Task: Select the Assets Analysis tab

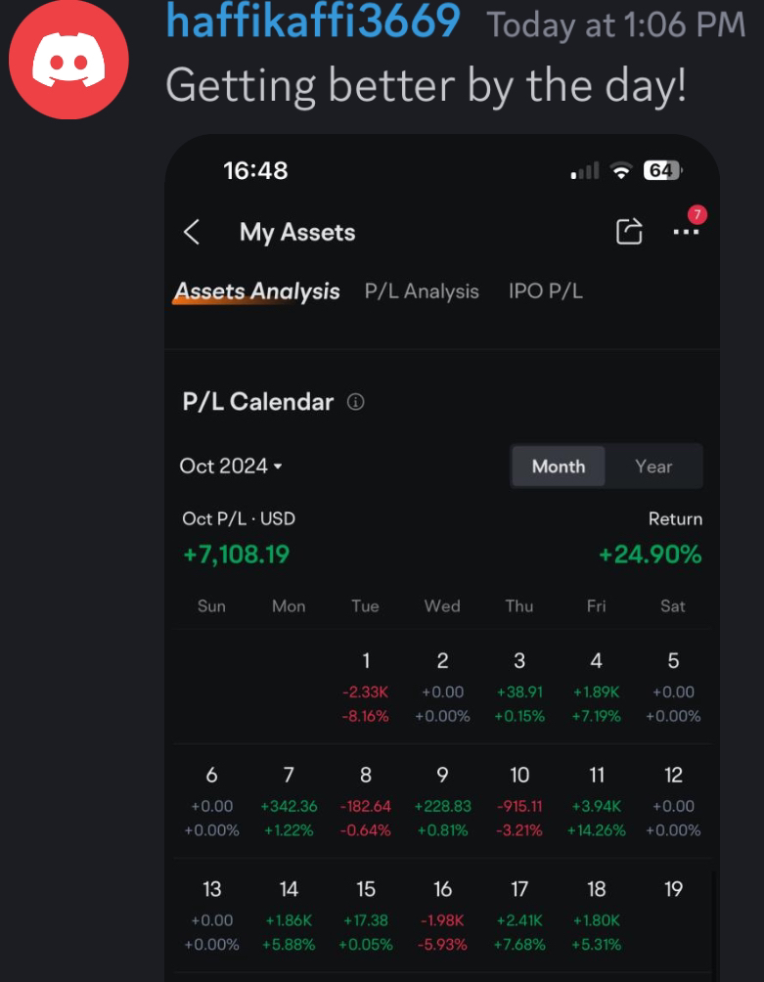Action: tap(256, 291)
